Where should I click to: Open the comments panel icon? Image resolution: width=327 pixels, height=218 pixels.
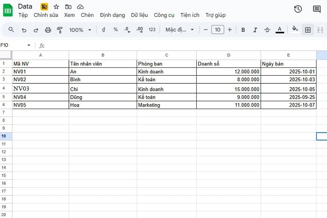coord(317,9)
